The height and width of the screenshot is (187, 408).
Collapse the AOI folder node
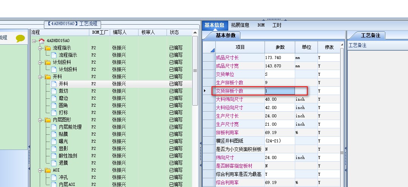40,170
